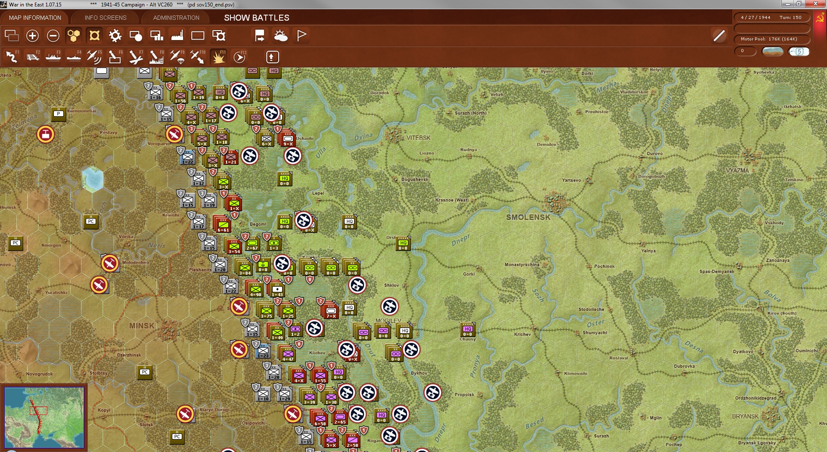Select the F3 naval transport mode
827x452 pixels.
tap(53, 56)
